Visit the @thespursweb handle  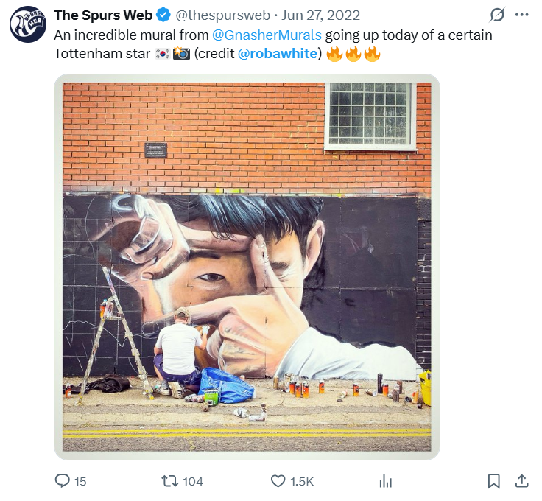coord(222,15)
